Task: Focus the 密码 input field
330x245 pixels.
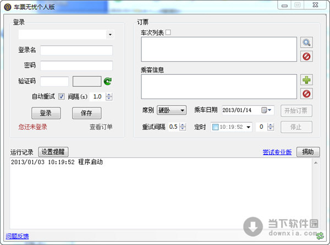Action: pyautogui.click(x=76, y=66)
